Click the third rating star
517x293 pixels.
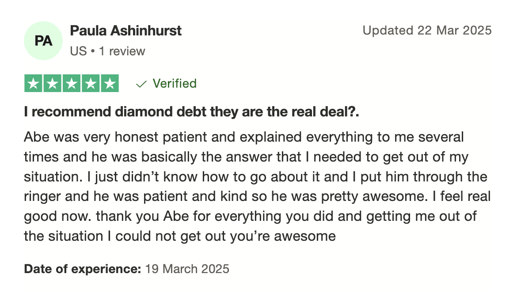[x=72, y=84]
